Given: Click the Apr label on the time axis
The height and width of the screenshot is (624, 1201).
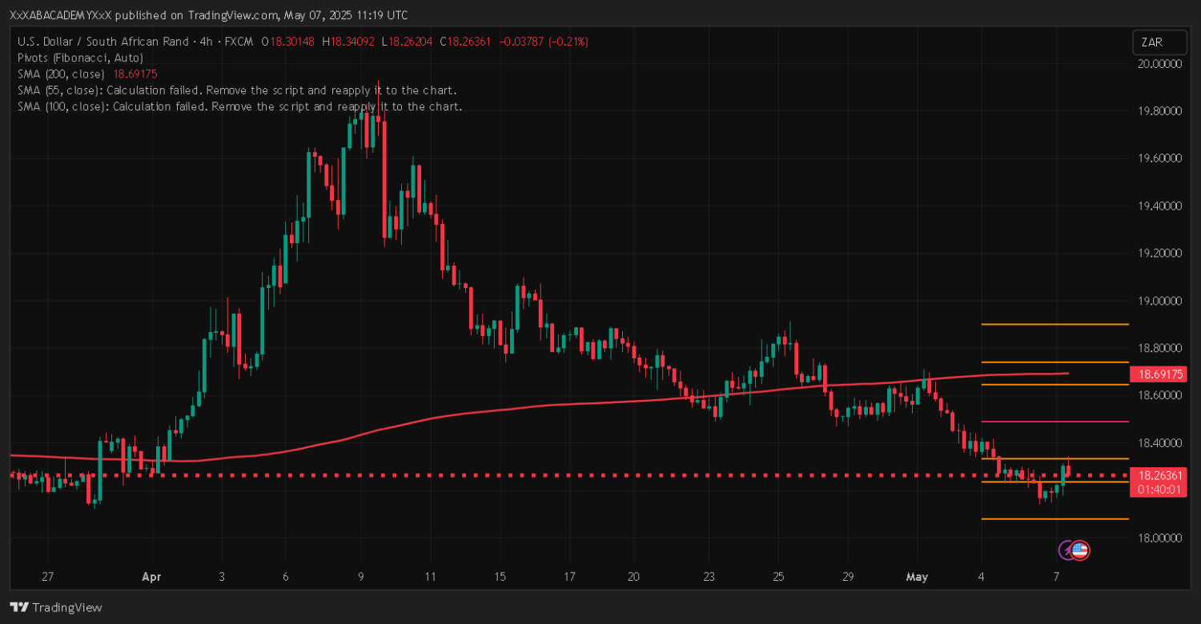Looking at the screenshot, I should 151,576.
